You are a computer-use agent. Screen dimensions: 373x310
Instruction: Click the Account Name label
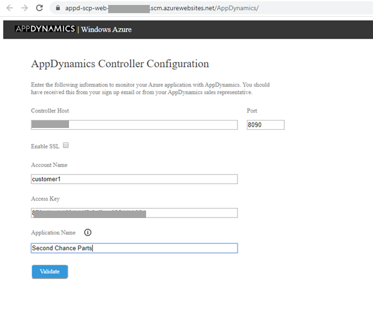click(49, 165)
